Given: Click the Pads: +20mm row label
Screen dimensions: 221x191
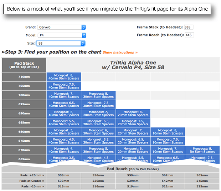Looking at the screenshot, I should point(24,175).
